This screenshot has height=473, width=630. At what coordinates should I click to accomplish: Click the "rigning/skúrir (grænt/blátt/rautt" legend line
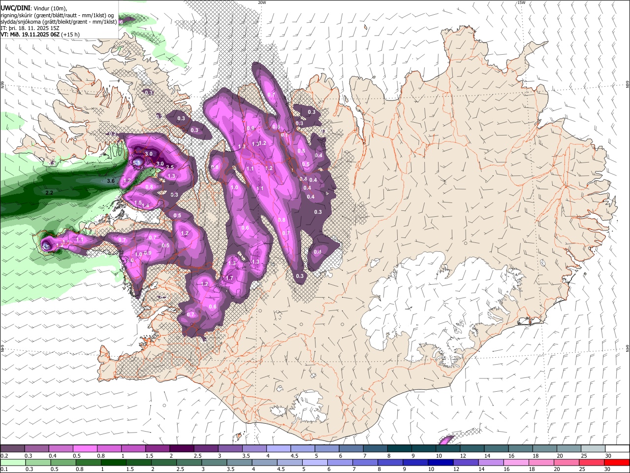[x=57, y=15]
